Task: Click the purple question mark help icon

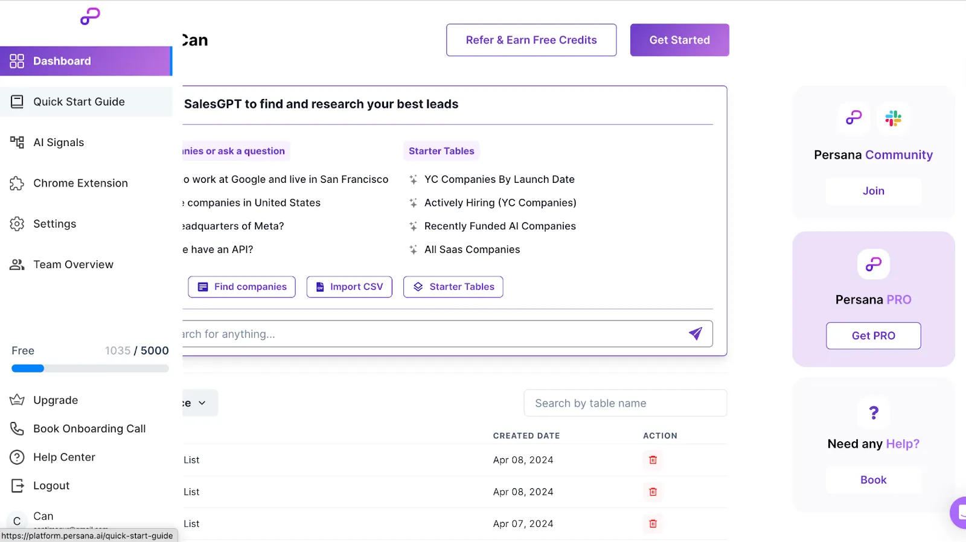Action: tap(874, 413)
